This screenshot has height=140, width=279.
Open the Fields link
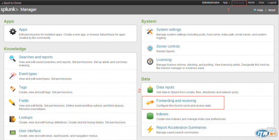[24, 101]
